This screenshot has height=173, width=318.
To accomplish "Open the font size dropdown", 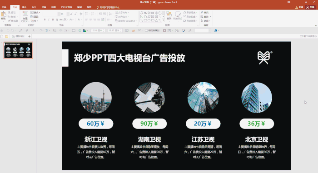I will [x=68, y=14].
